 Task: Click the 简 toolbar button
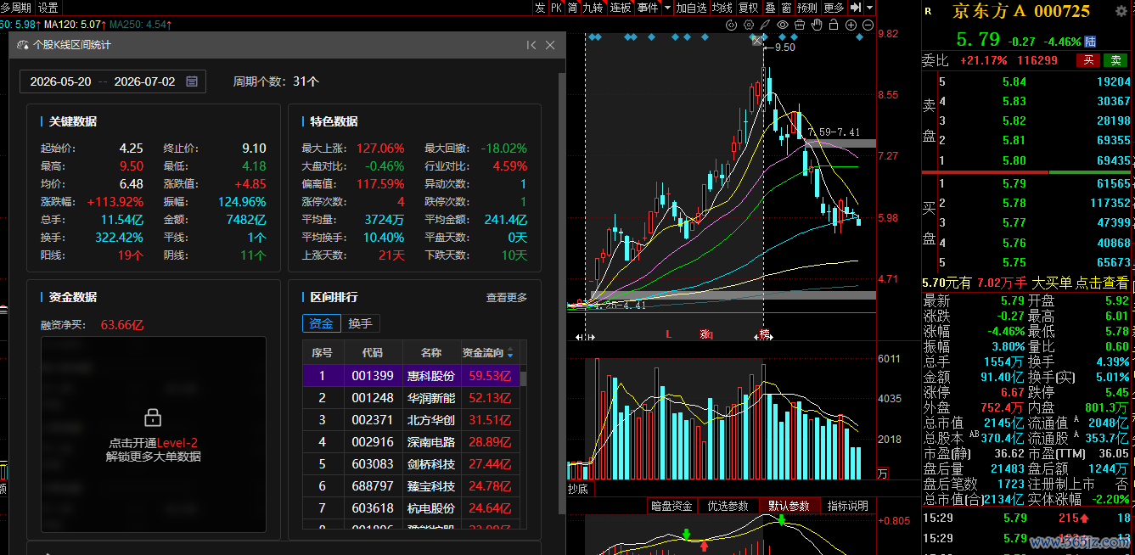tap(573, 8)
